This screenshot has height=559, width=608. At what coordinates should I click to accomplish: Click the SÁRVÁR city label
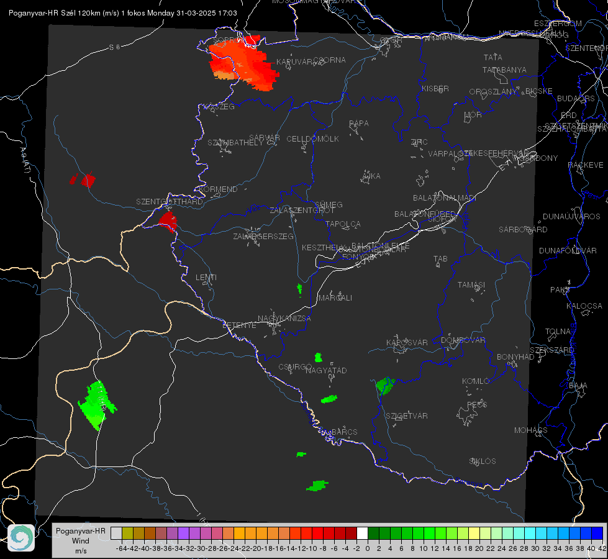pyautogui.click(x=265, y=138)
